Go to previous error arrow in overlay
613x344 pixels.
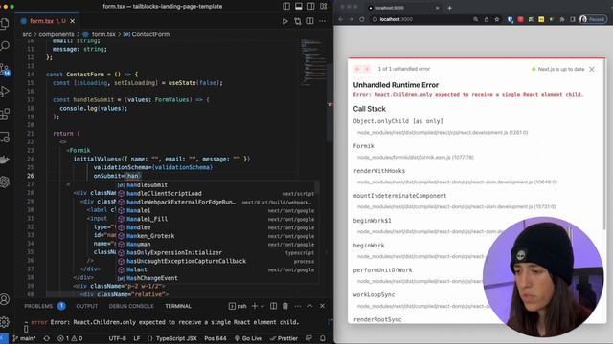[x=357, y=69]
